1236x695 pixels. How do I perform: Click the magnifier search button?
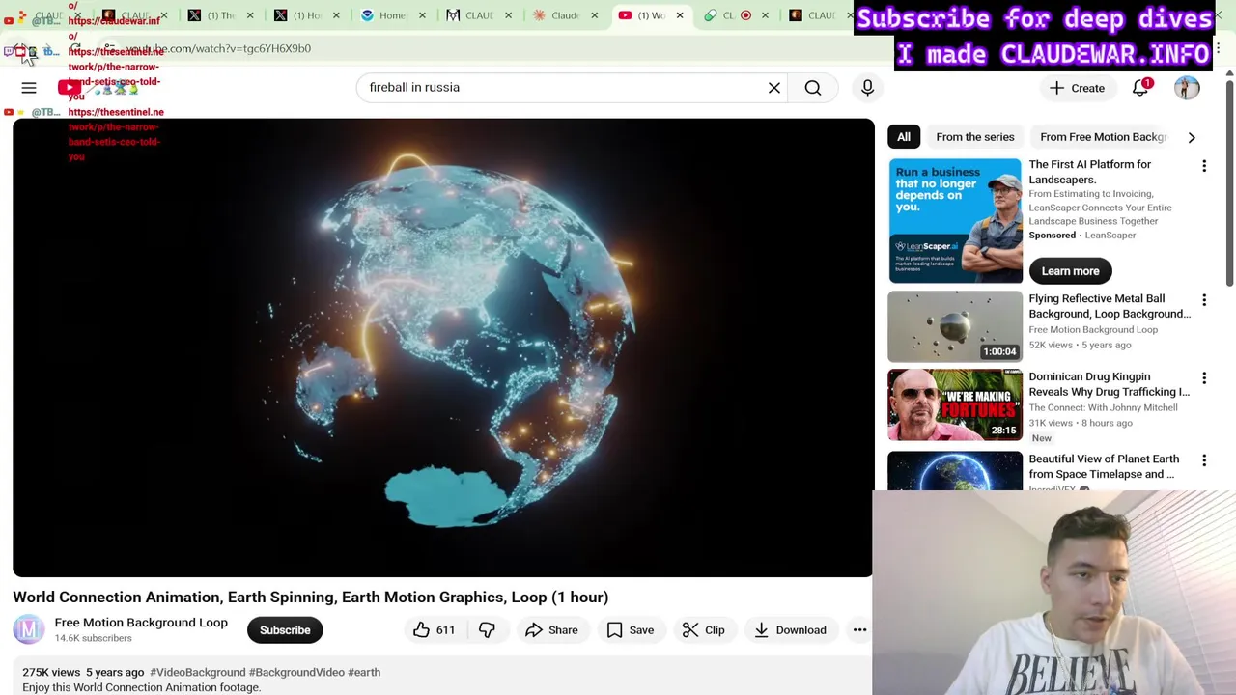[813, 88]
